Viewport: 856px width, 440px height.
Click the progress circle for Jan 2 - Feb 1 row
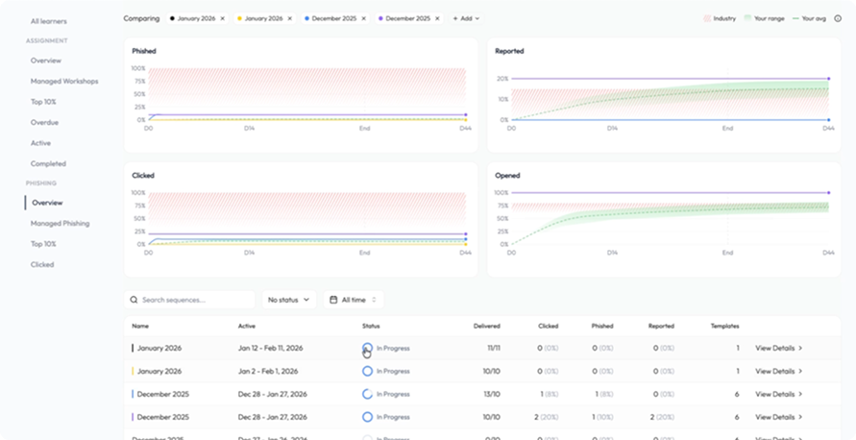coord(367,371)
